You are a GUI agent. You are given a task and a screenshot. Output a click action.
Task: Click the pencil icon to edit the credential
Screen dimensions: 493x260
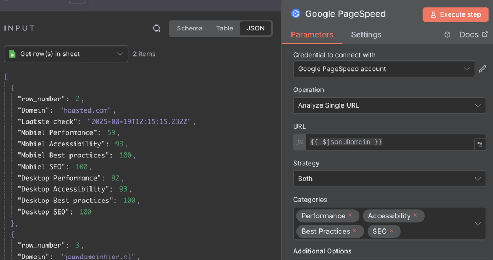click(482, 69)
